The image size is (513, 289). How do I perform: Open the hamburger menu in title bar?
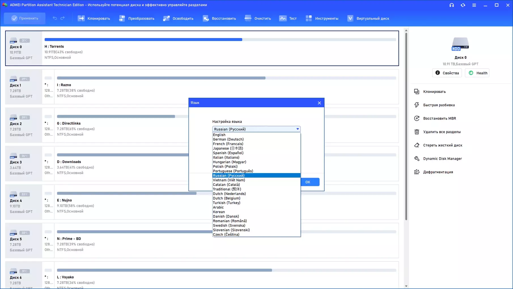(x=474, y=5)
